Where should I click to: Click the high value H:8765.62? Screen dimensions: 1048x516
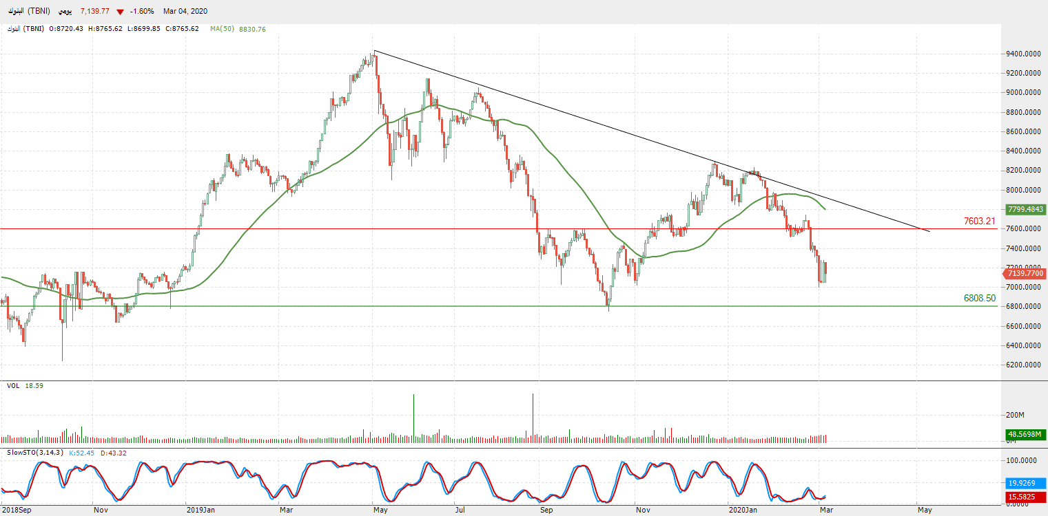[105, 29]
